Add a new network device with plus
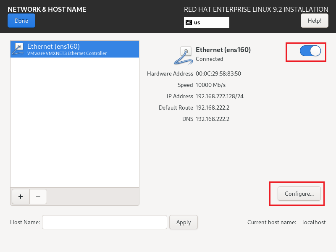This screenshot has width=336, height=252. click(x=21, y=197)
